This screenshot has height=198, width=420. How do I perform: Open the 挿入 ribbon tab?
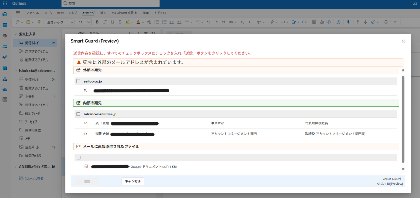tap(103, 13)
